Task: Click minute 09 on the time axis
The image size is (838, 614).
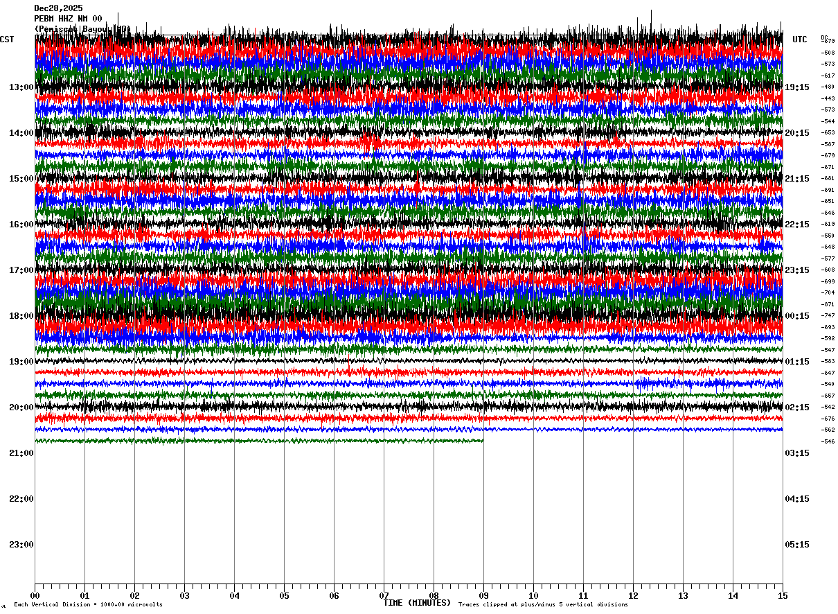Action: click(483, 595)
